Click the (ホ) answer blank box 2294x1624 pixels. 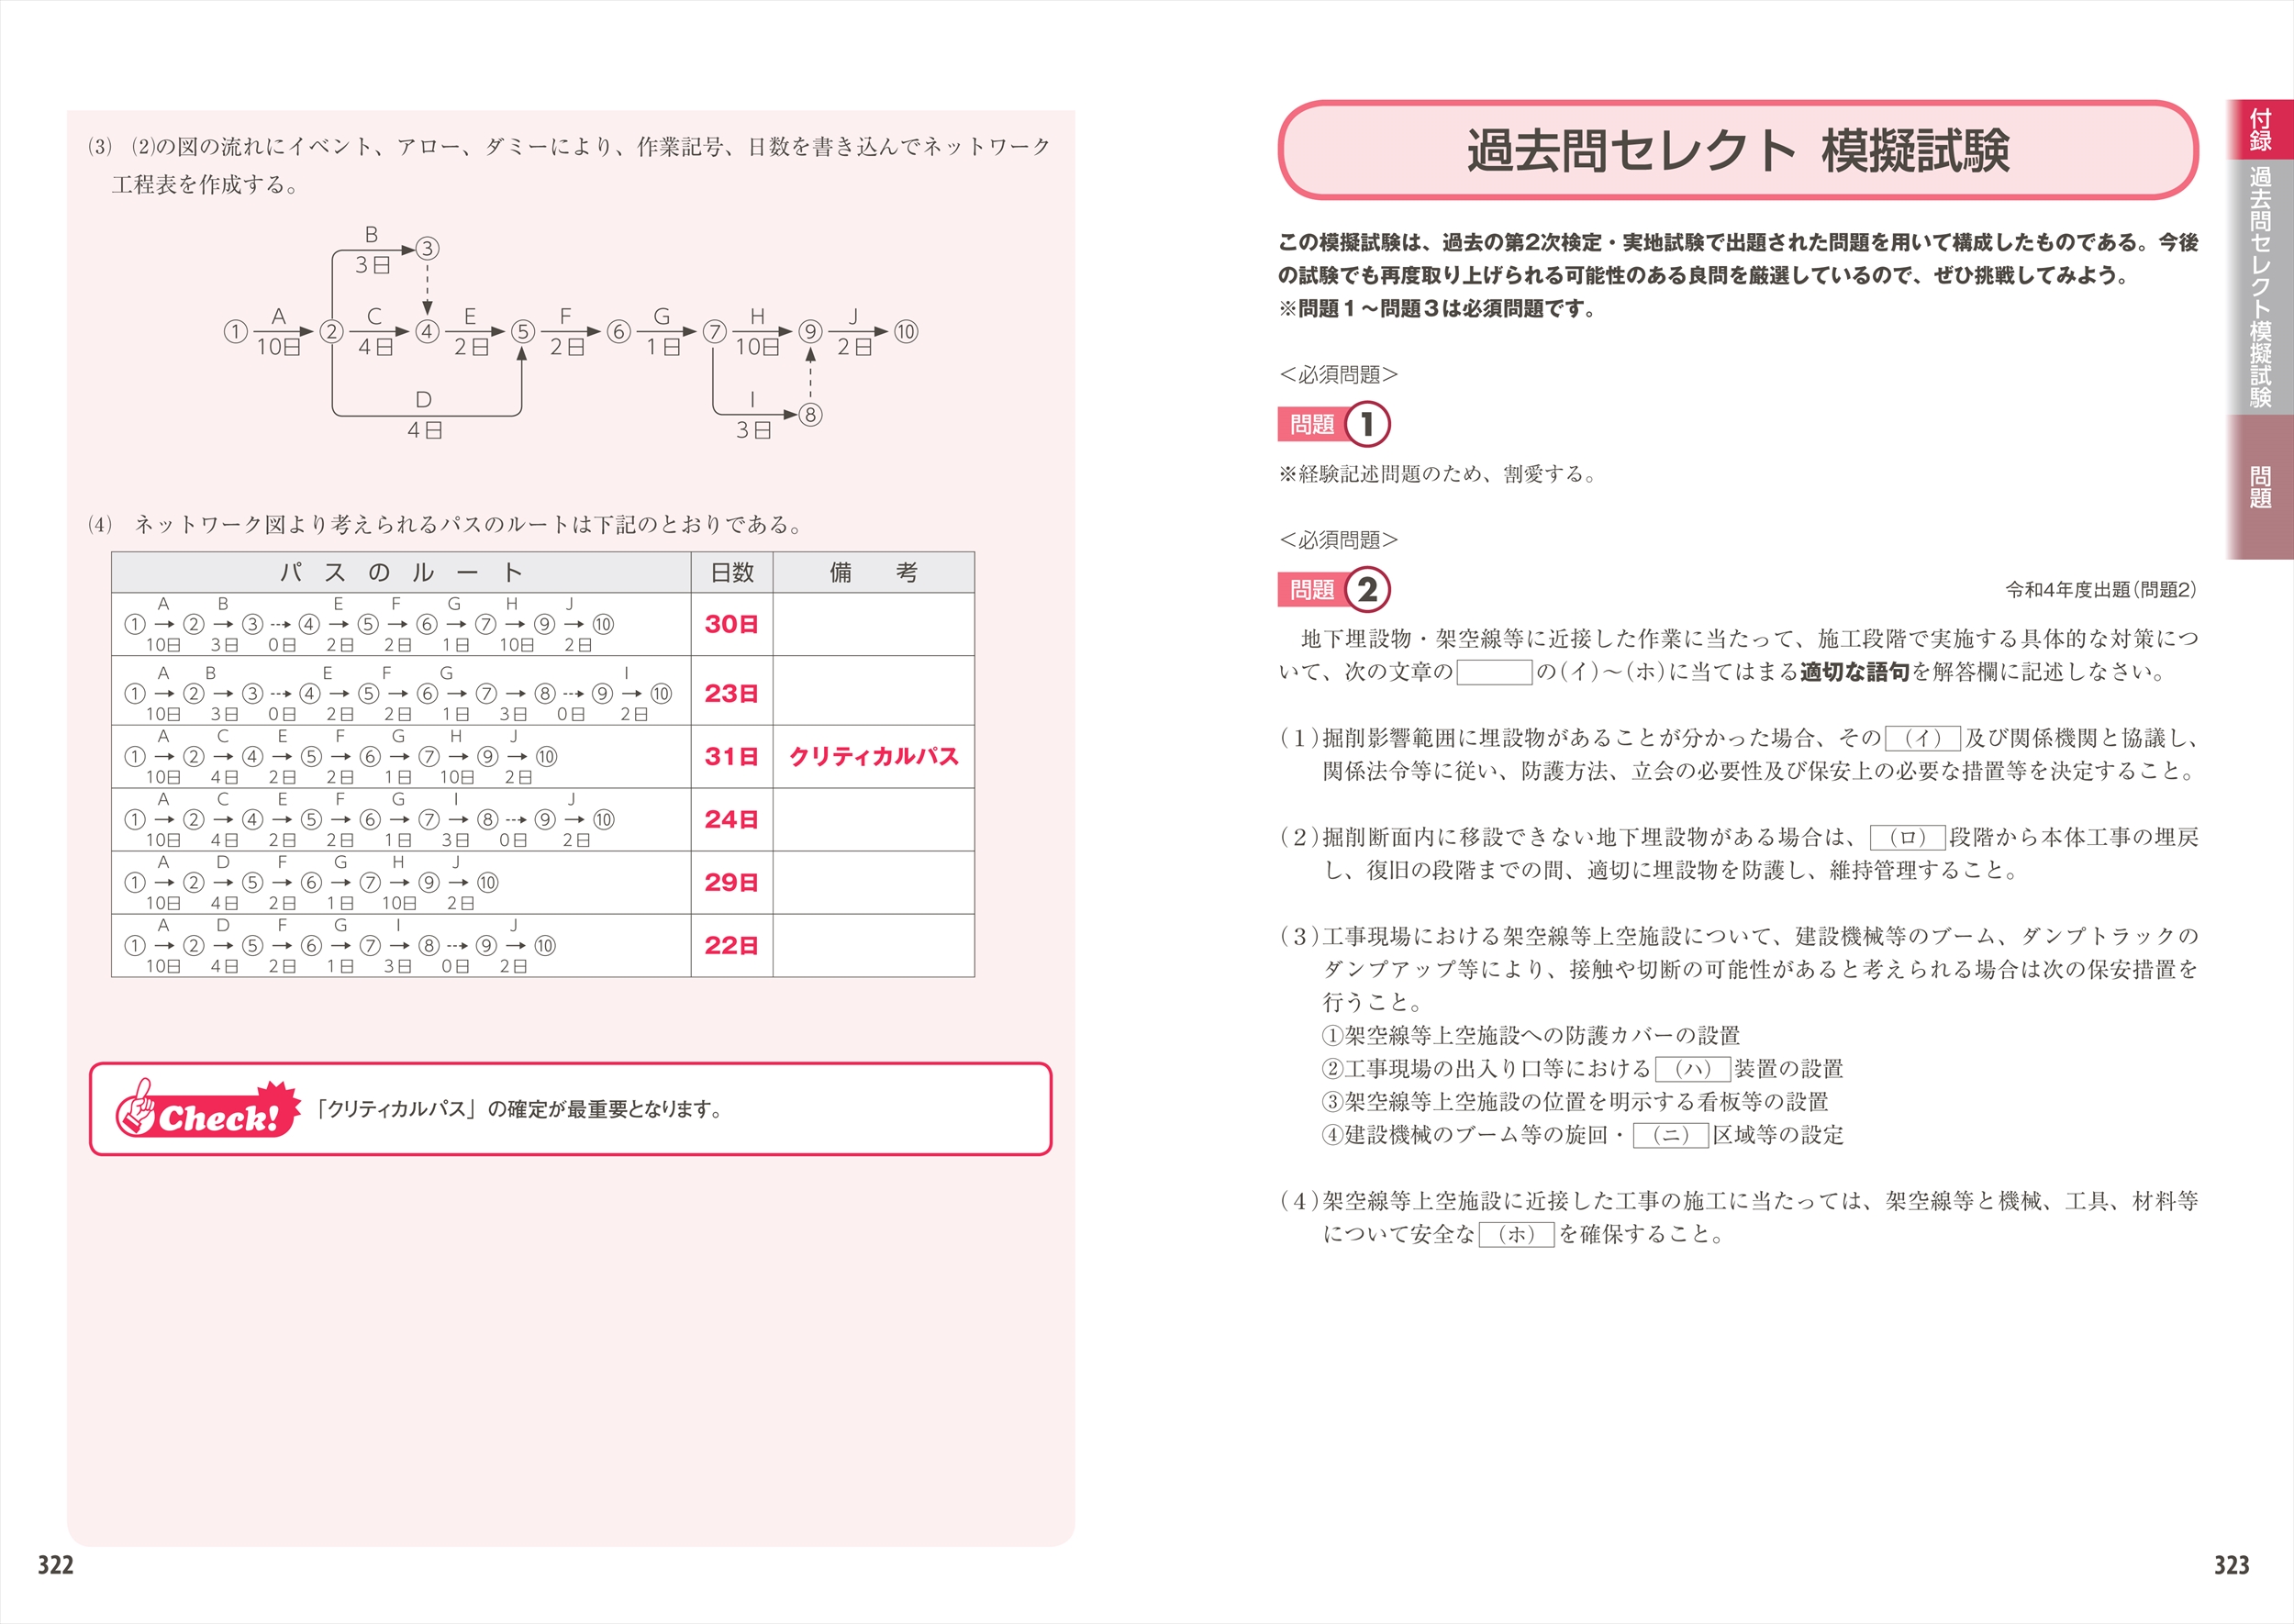click(1516, 1234)
